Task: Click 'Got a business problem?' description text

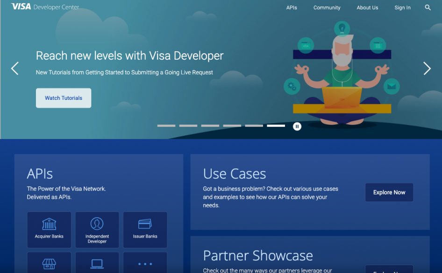Action: click(x=271, y=197)
